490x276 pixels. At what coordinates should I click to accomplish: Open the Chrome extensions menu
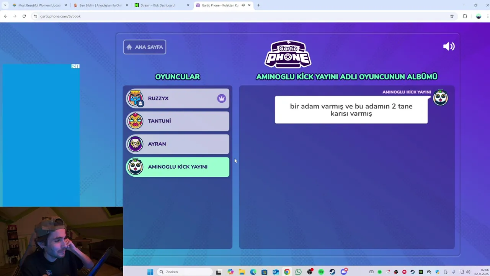[x=465, y=16]
